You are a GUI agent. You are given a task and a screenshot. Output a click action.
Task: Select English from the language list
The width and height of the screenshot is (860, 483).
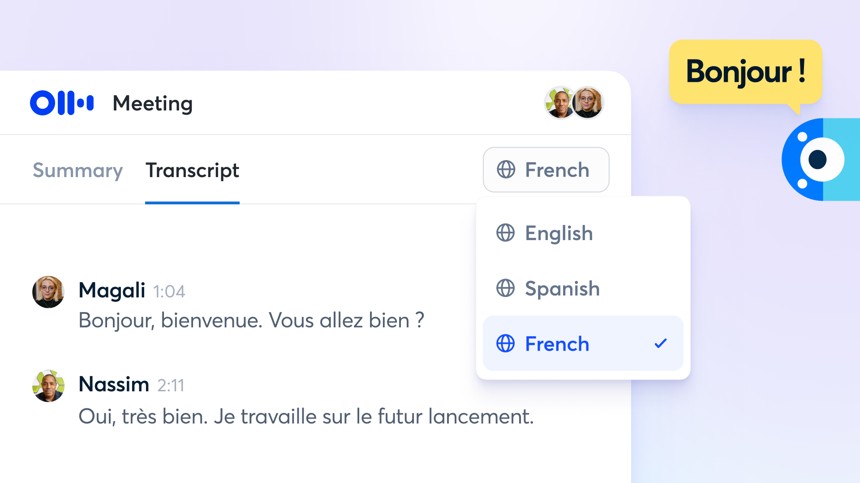pos(559,233)
